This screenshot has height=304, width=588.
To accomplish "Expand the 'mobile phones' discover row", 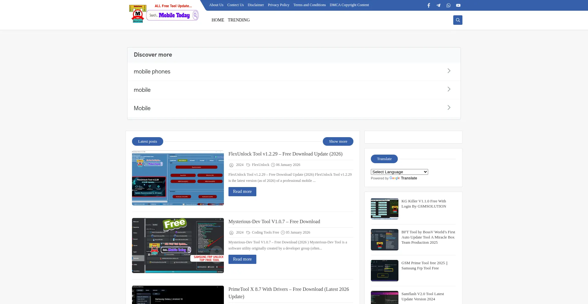I will 294,71.
